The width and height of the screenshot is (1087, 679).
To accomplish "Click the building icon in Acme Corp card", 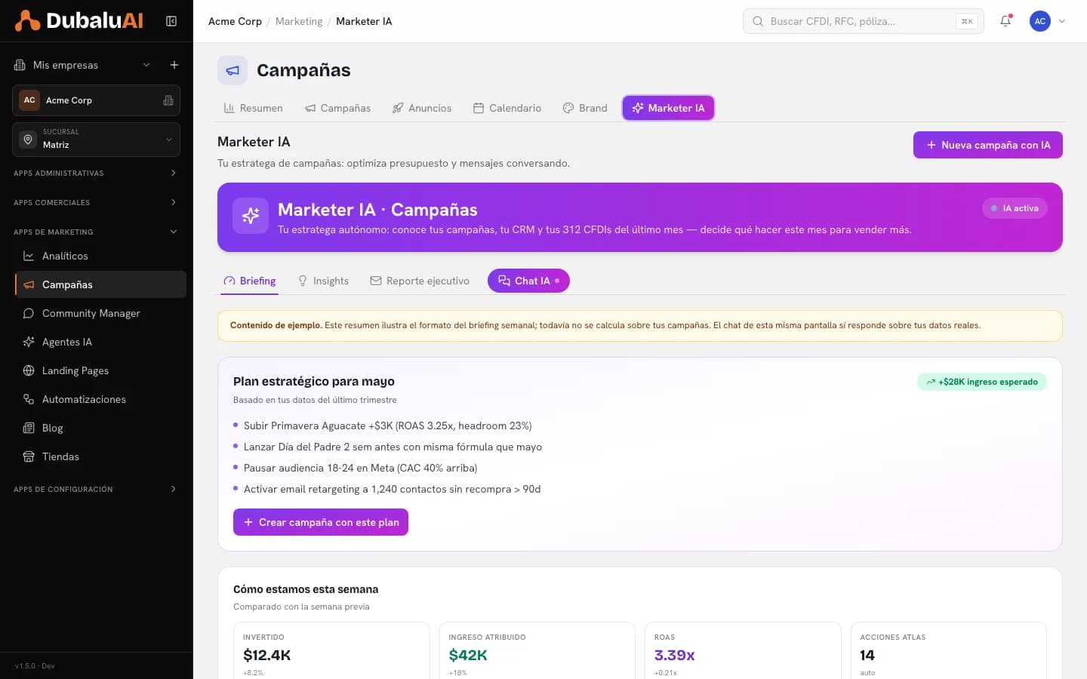I will click(168, 100).
